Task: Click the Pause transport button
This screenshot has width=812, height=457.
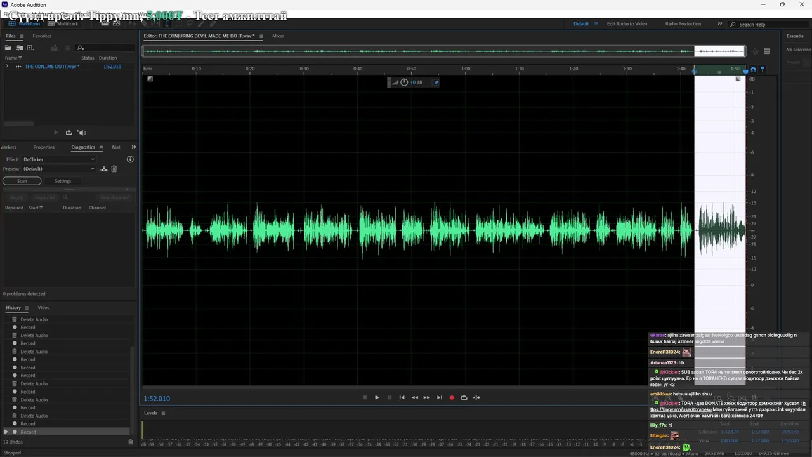Action: click(390, 397)
